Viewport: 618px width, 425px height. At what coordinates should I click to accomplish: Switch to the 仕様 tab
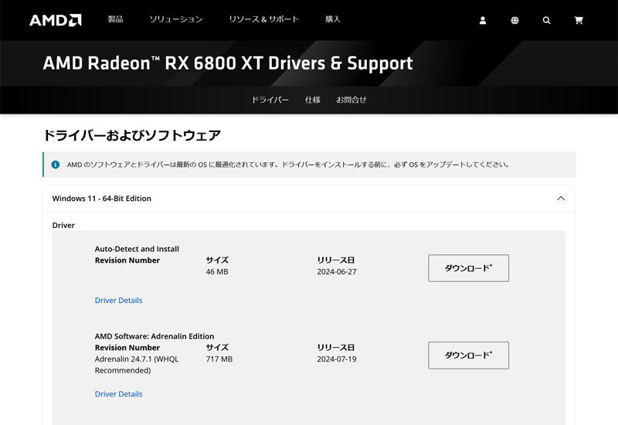point(313,100)
